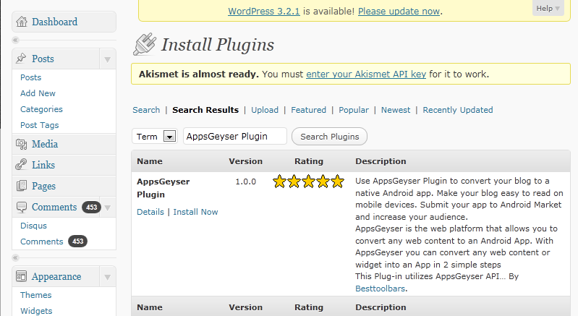Click the Links chain icon

(22, 165)
